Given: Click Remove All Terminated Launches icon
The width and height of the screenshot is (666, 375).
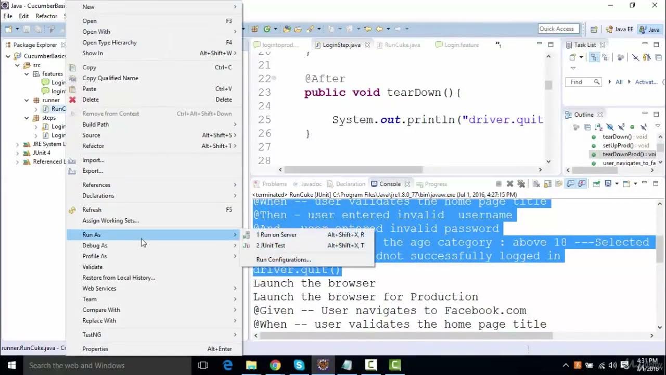Looking at the screenshot, I should tap(521, 184).
